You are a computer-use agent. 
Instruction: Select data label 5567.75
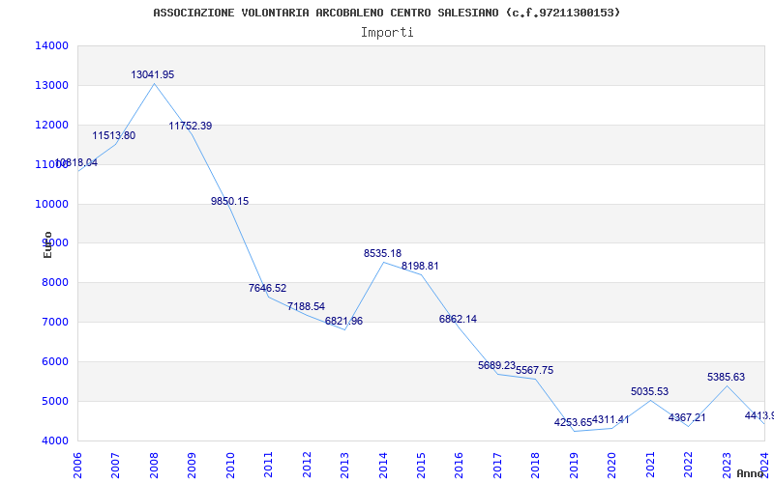(x=535, y=370)
